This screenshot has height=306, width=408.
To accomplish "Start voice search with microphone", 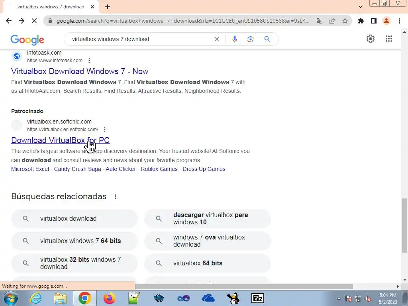I will pos(234,39).
